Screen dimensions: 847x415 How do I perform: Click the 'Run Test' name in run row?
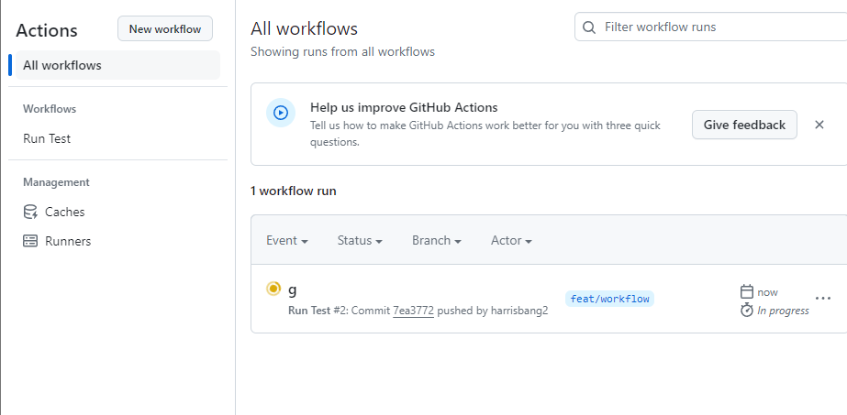[309, 311]
